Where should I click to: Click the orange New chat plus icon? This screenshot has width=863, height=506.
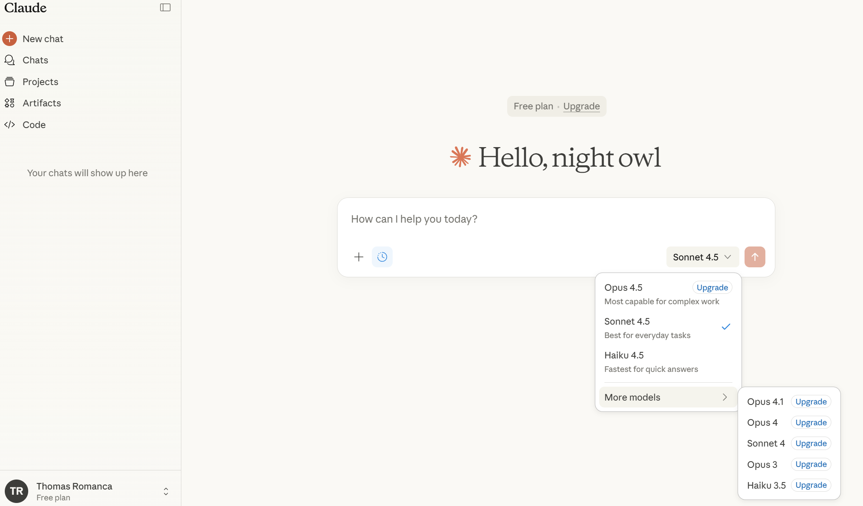[10, 39]
